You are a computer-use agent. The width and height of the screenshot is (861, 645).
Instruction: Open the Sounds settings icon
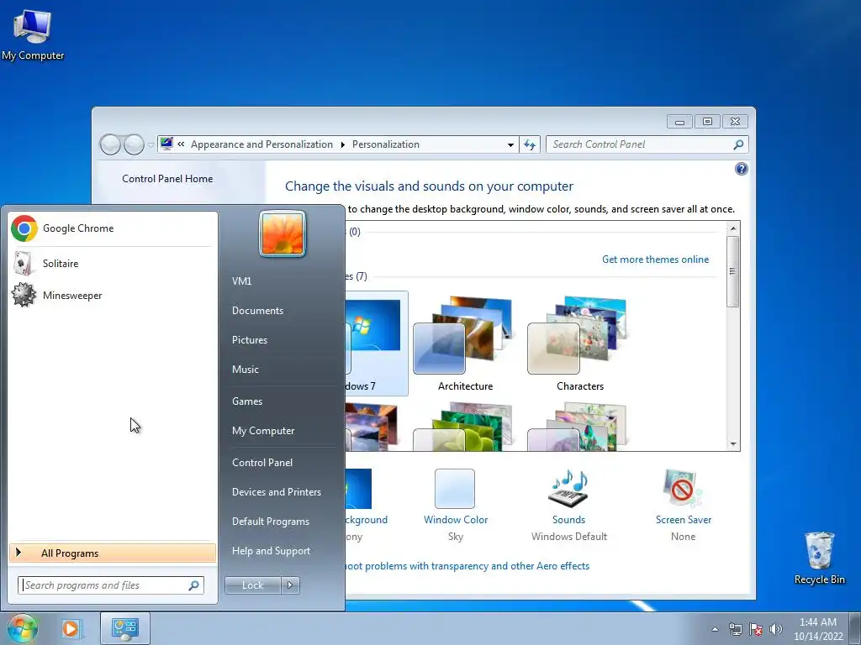tap(569, 489)
